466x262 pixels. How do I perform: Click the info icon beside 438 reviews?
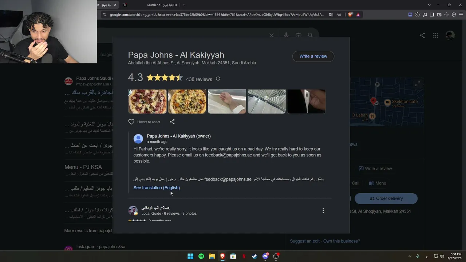[x=218, y=79]
